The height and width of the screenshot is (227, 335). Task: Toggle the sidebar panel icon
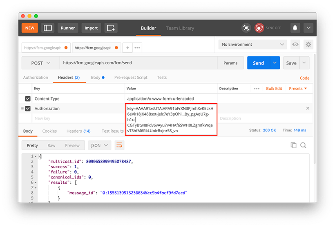(48, 28)
